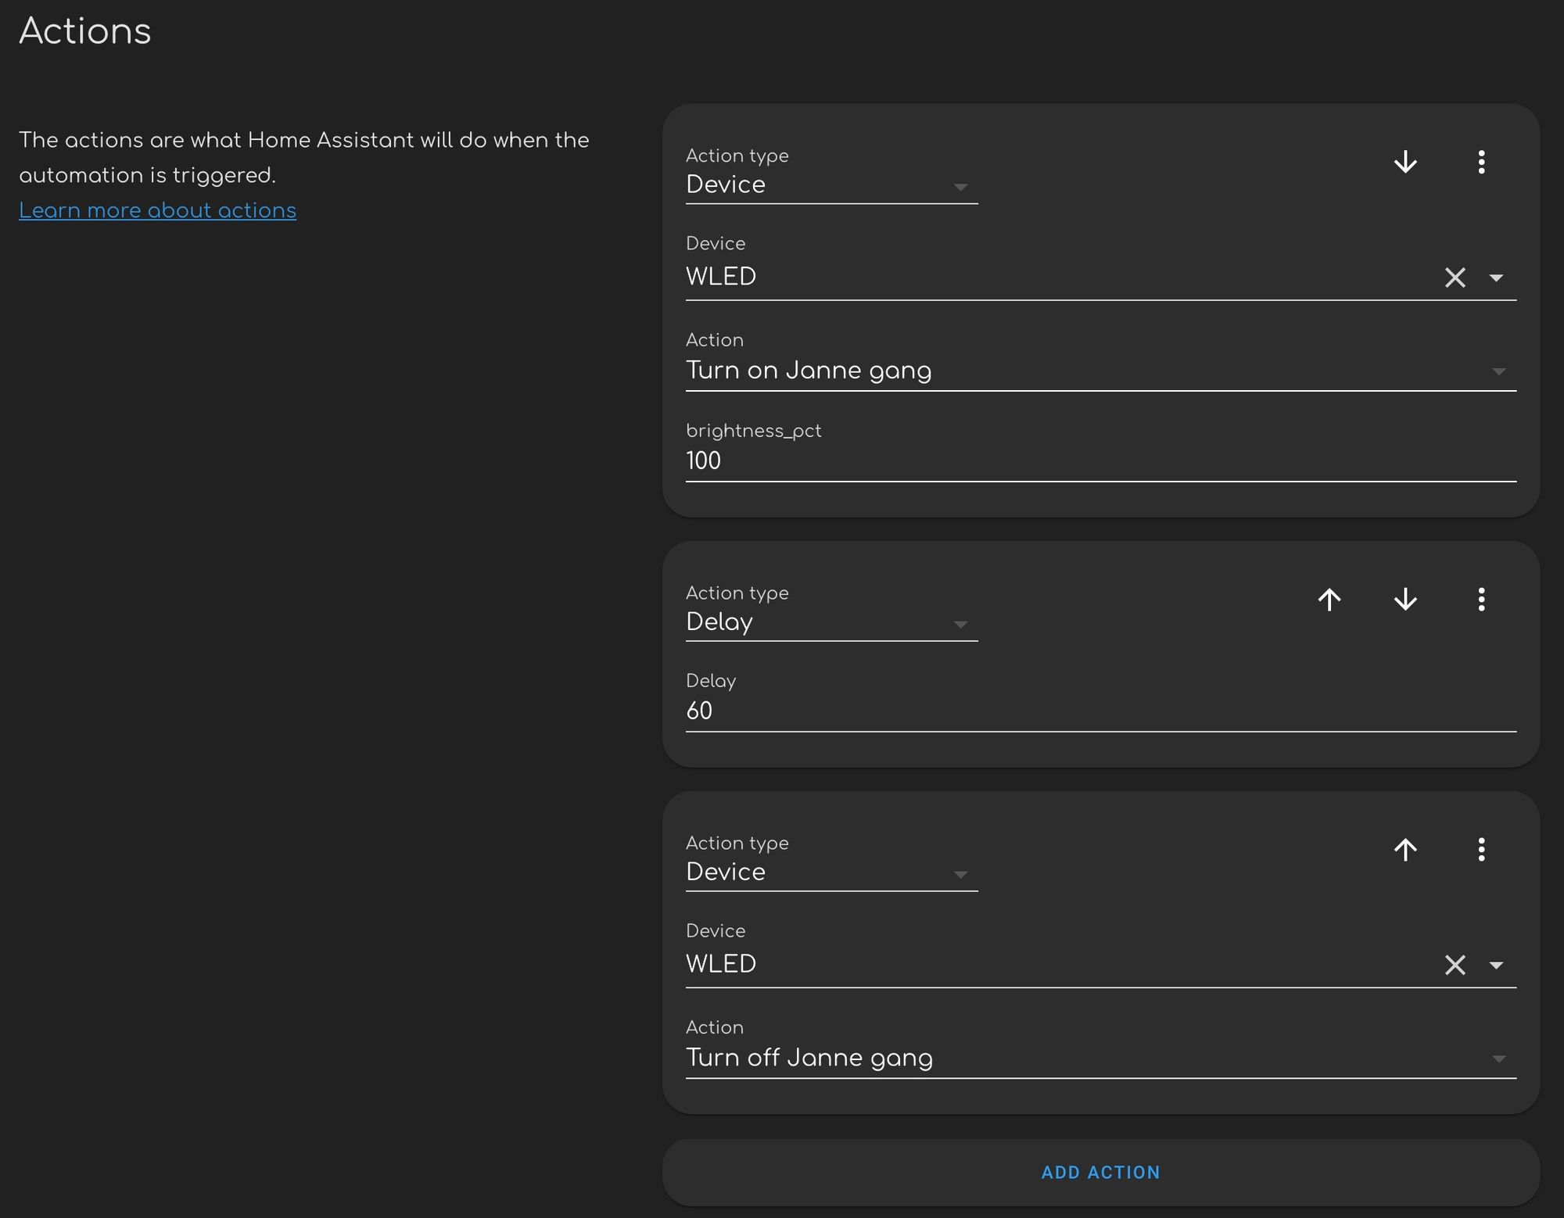
Task: Focus the brightness_pct field with 100
Action: click(1099, 460)
